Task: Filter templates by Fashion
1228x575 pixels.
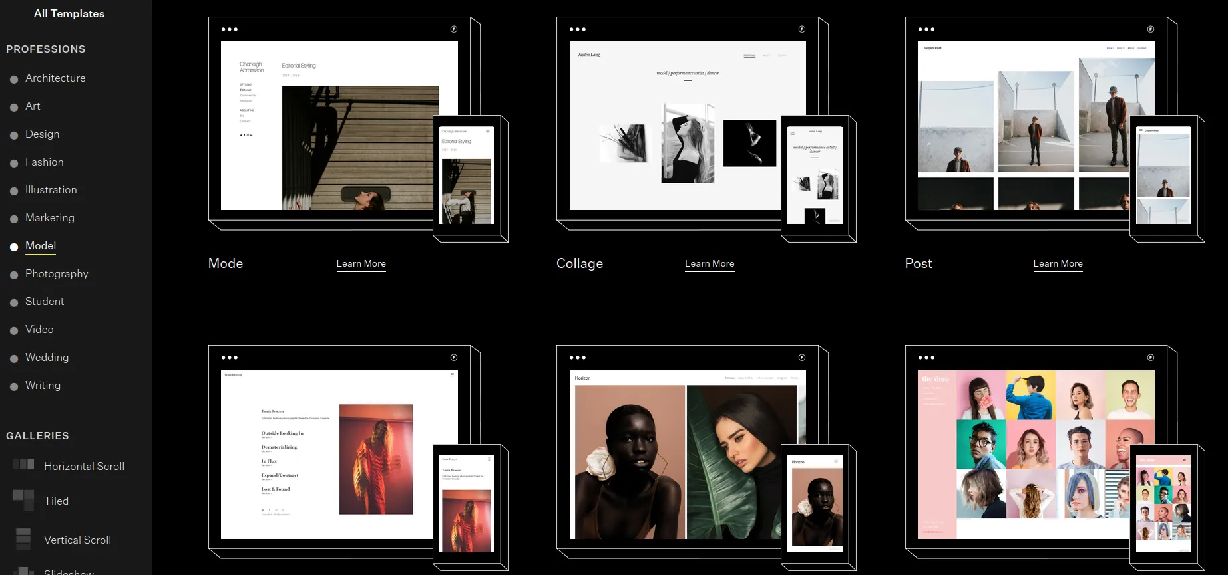Action: click(45, 162)
